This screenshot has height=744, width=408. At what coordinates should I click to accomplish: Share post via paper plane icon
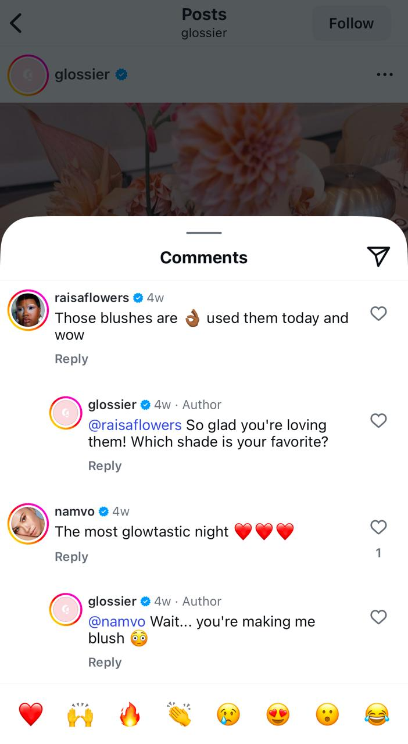pyautogui.click(x=378, y=256)
